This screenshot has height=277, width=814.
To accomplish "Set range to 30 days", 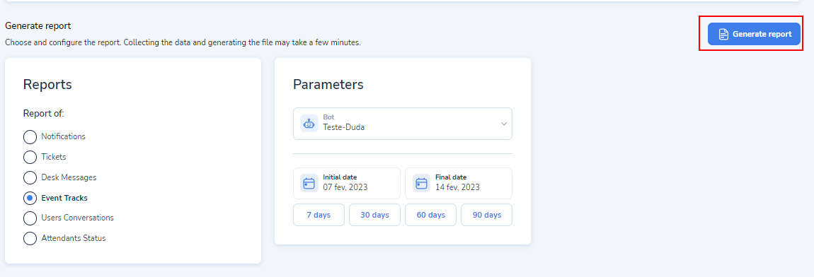I will click(375, 215).
